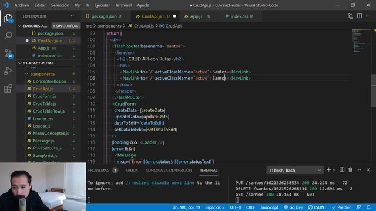The image size is (376, 211).
Task: Open the Ejecutar menu
Action: click(102, 5)
